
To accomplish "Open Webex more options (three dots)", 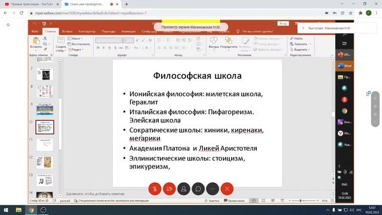I will pyautogui.click(x=212, y=189).
